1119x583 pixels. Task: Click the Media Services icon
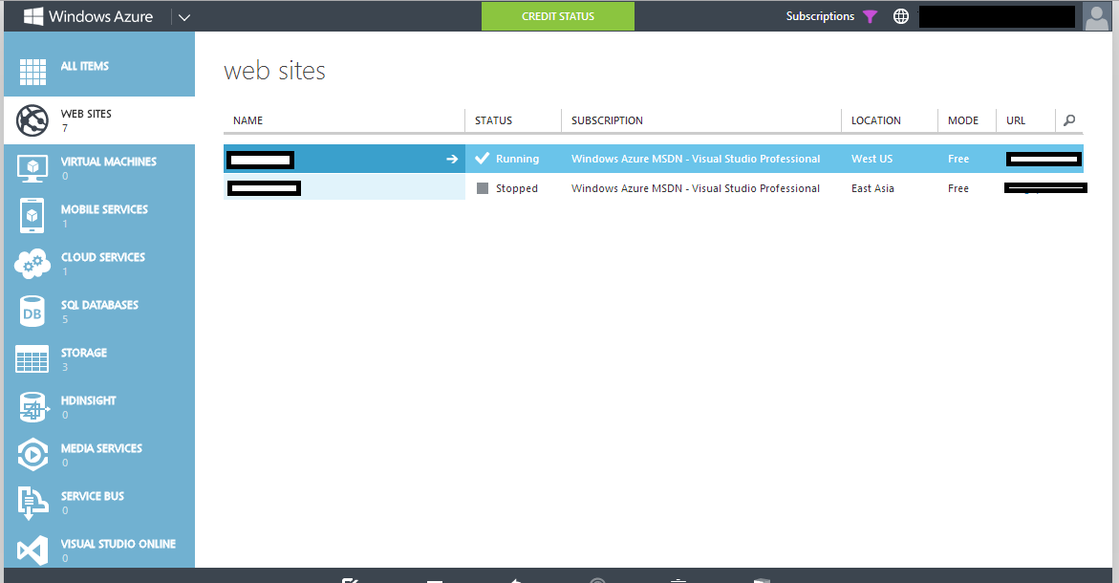(x=33, y=455)
